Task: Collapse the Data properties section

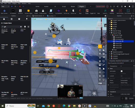Action: pyautogui.click(x=109, y=69)
